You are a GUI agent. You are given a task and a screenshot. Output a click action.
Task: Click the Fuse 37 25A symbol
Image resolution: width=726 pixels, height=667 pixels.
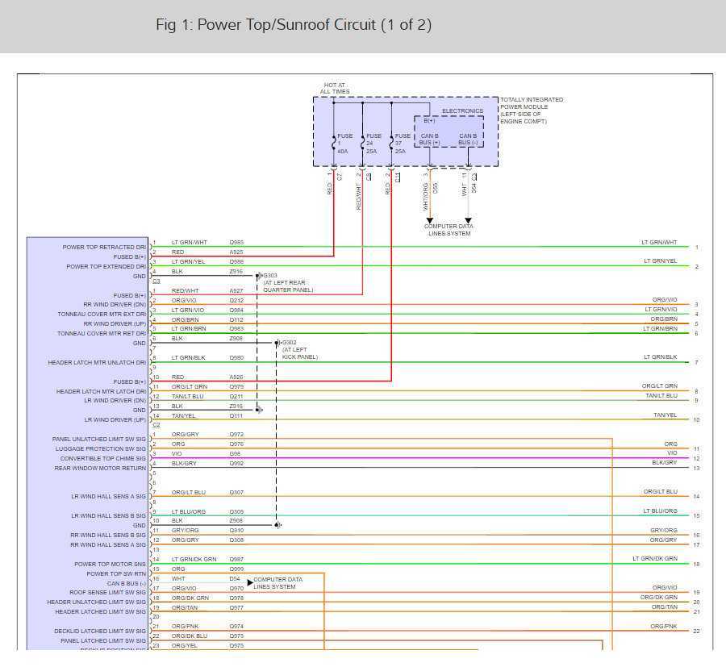[392, 143]
